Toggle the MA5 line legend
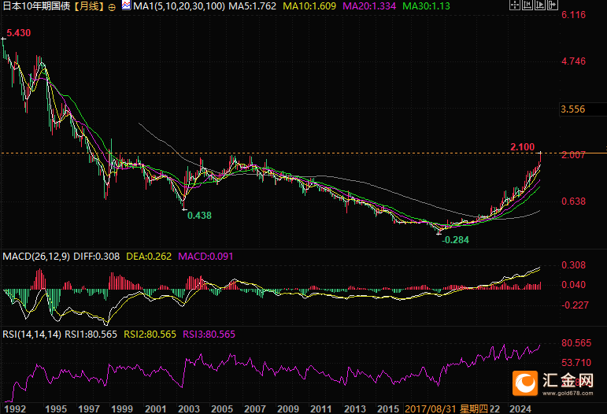This screenshot has height=414, width=607. pos(255,6)
